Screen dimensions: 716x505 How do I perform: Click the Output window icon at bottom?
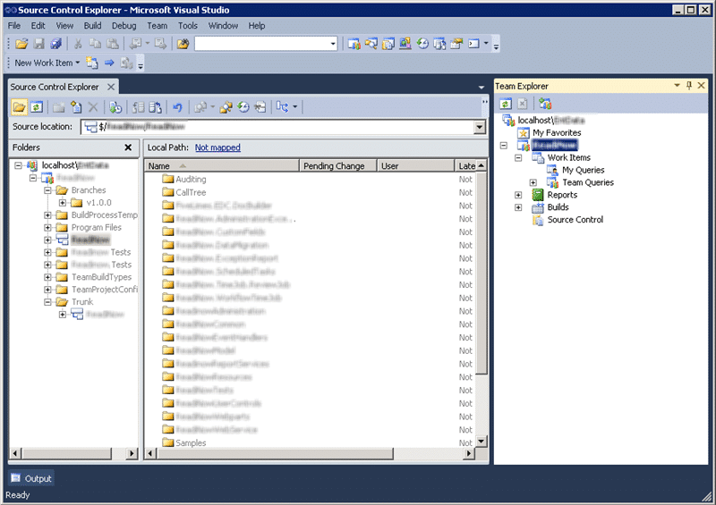31,478
